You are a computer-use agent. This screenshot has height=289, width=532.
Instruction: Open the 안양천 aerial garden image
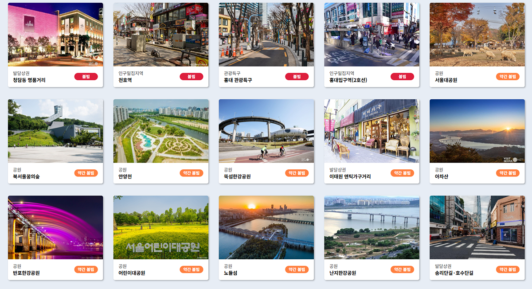coord(161,131)
